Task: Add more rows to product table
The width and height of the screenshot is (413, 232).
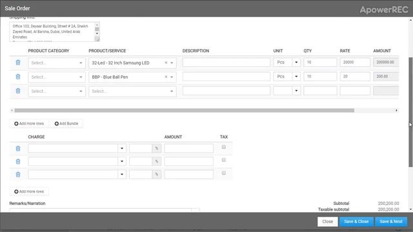Action: [x=29, y=124]
